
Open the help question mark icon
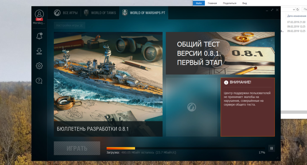39,81
